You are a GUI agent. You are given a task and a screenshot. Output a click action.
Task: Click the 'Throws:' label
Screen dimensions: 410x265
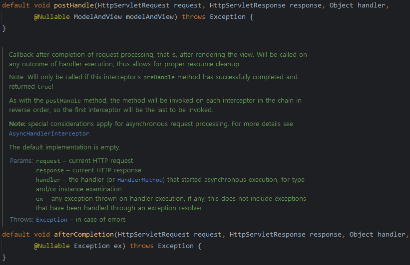21,220
